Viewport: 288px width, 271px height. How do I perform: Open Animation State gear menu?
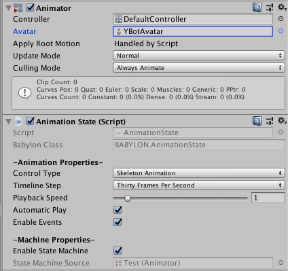pyautogui.click(x=282, y=121)
